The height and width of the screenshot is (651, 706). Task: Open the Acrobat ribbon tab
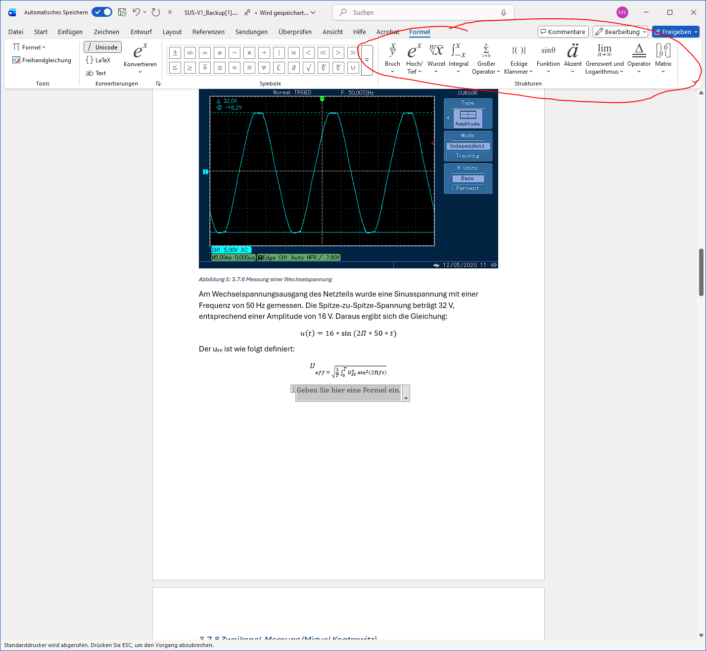coord(387,31)
